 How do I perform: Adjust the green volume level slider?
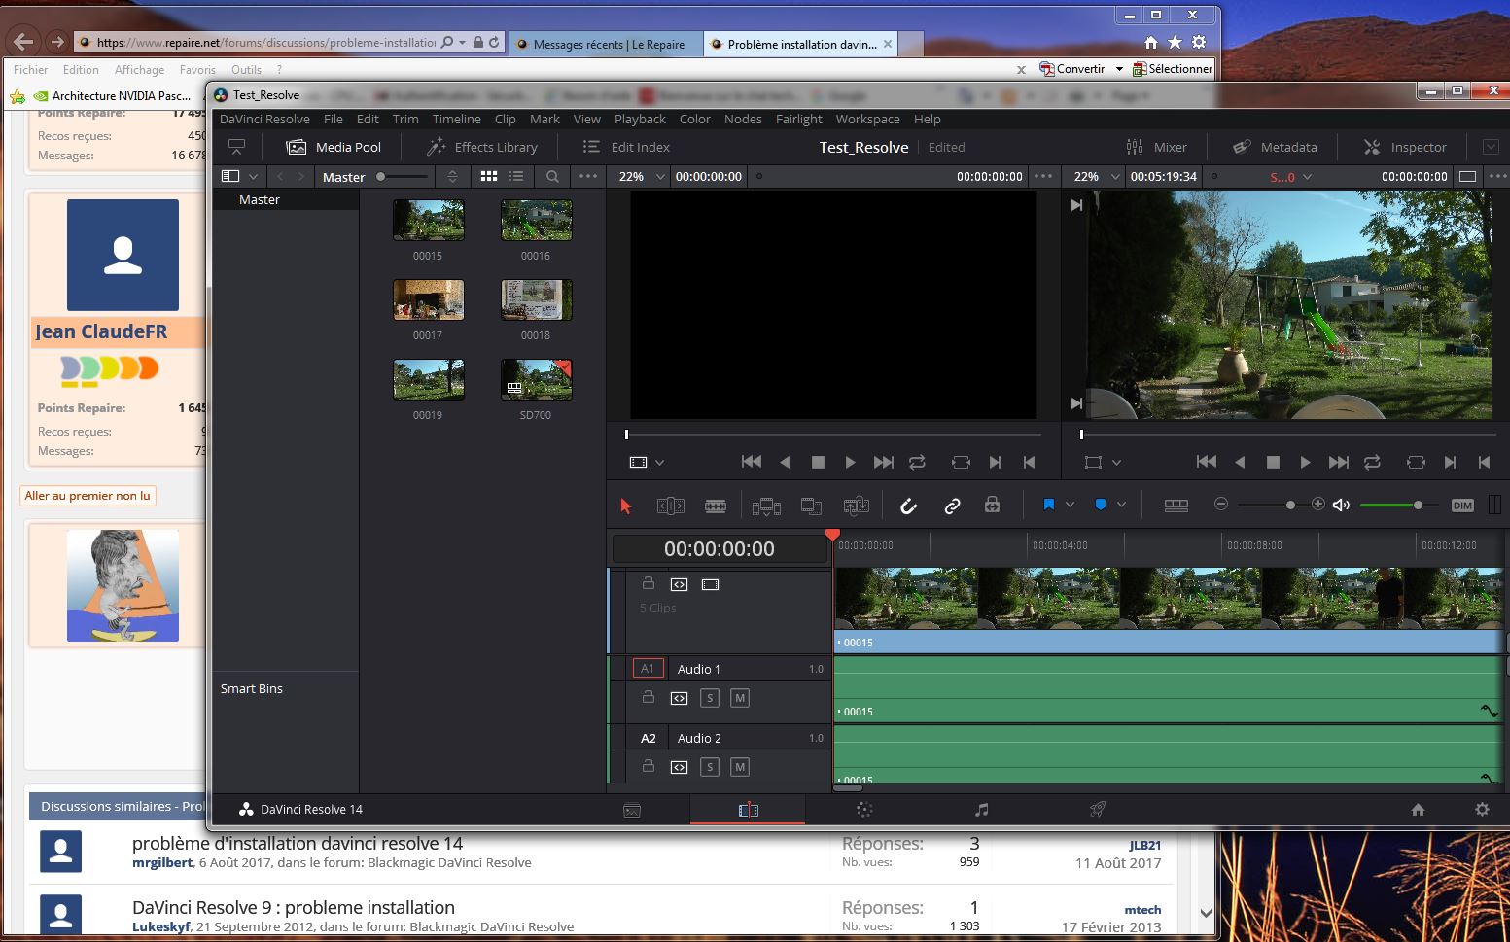[x=1398, y=505]
